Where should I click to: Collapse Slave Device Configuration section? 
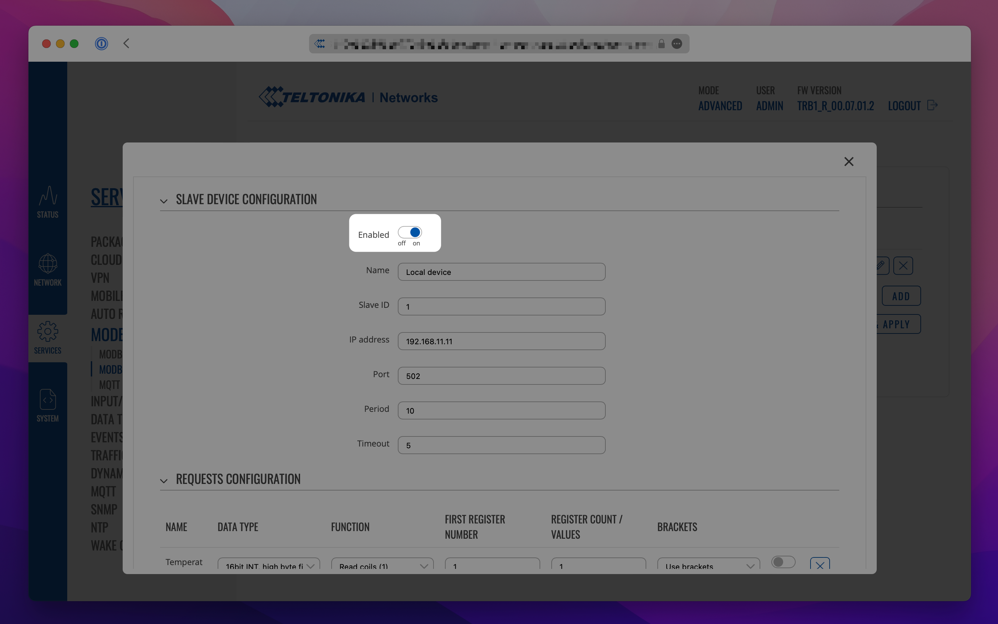(164, 201)
